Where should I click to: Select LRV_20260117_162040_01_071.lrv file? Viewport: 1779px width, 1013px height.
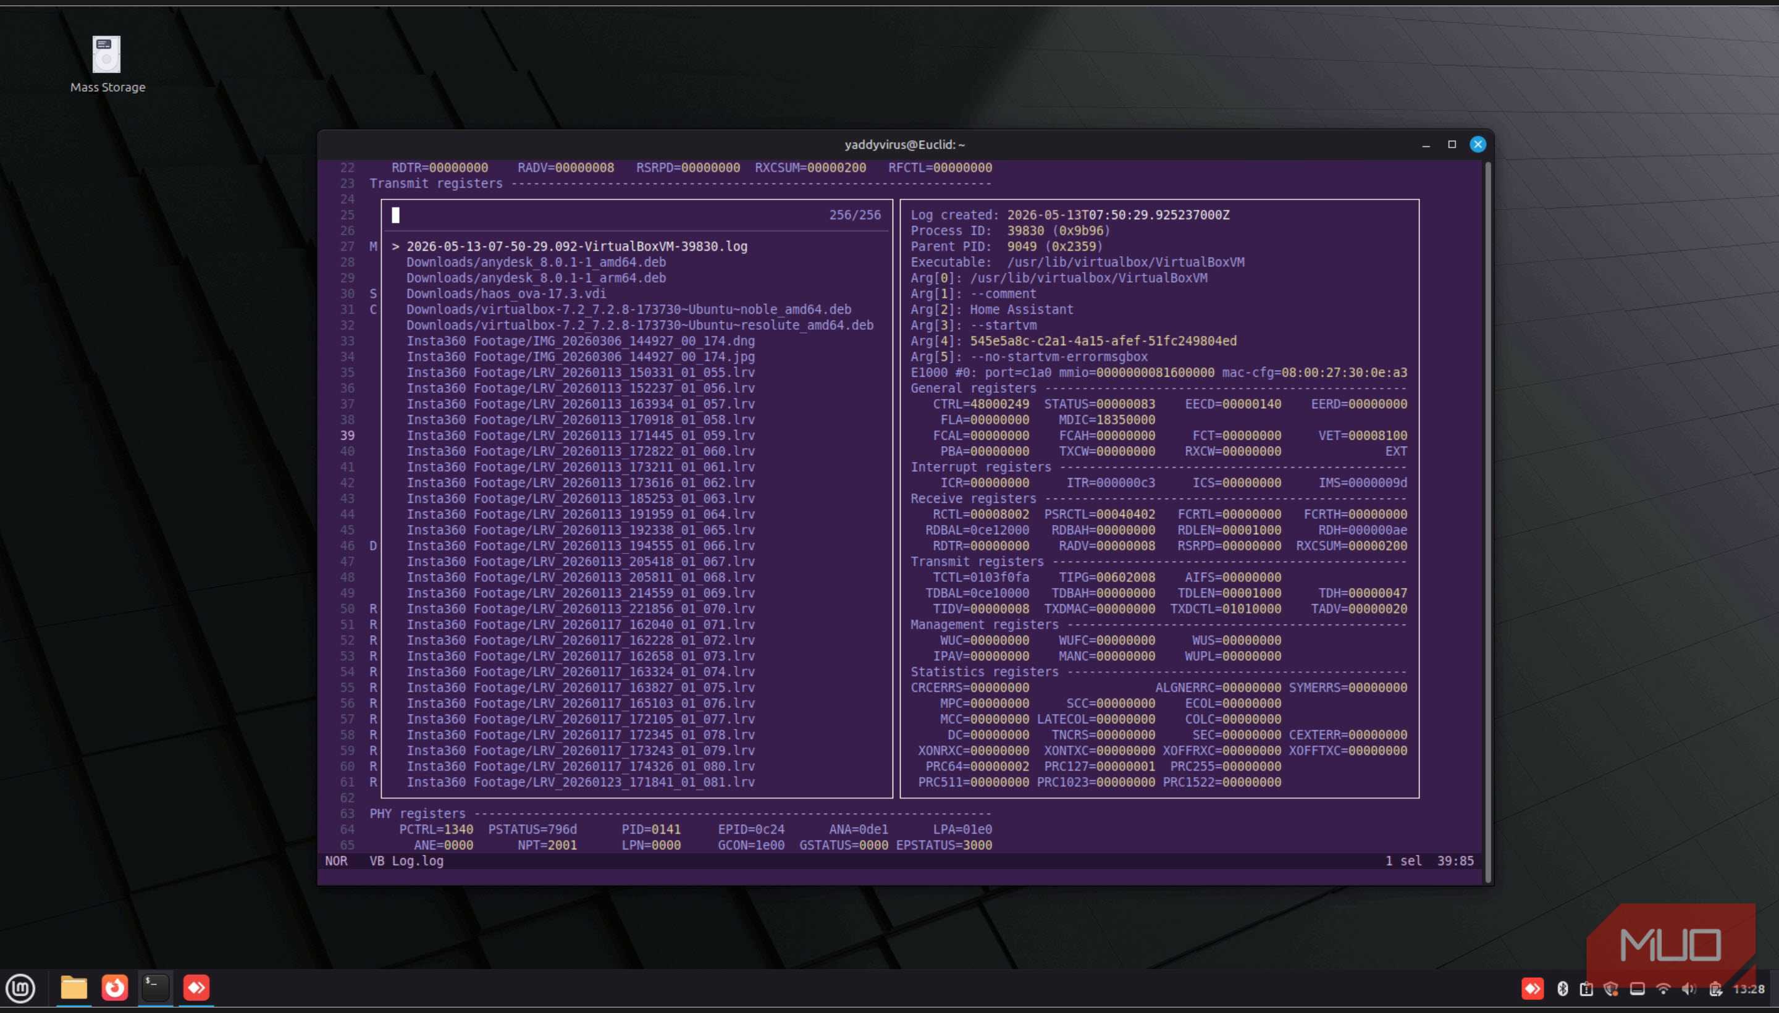[580, 624]
